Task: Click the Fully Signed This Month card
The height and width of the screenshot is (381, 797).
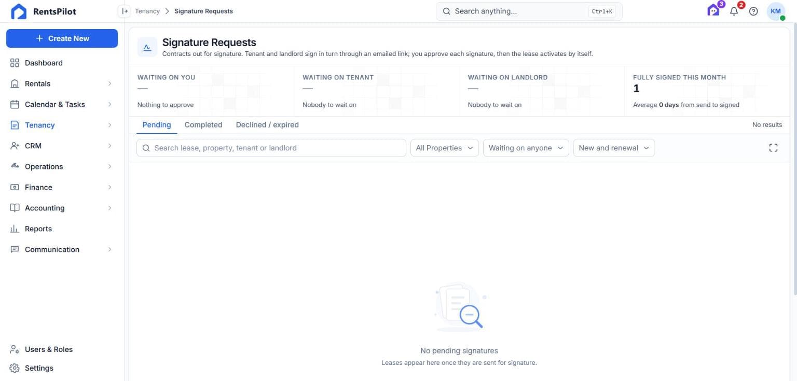Action: click(707, 91)
